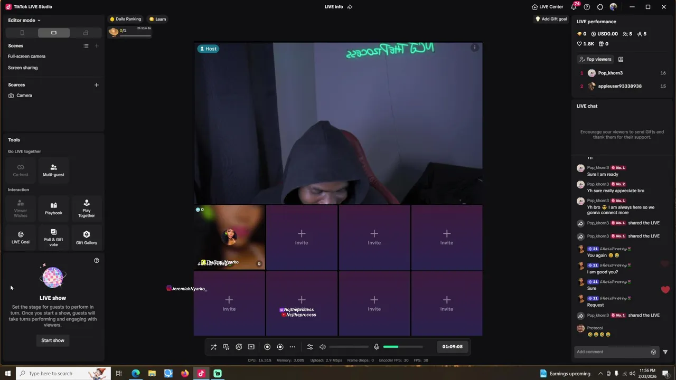Adjust the speaker volume slider
The image size is (676, 380).
pyautogui.click(x=349, y=347)
